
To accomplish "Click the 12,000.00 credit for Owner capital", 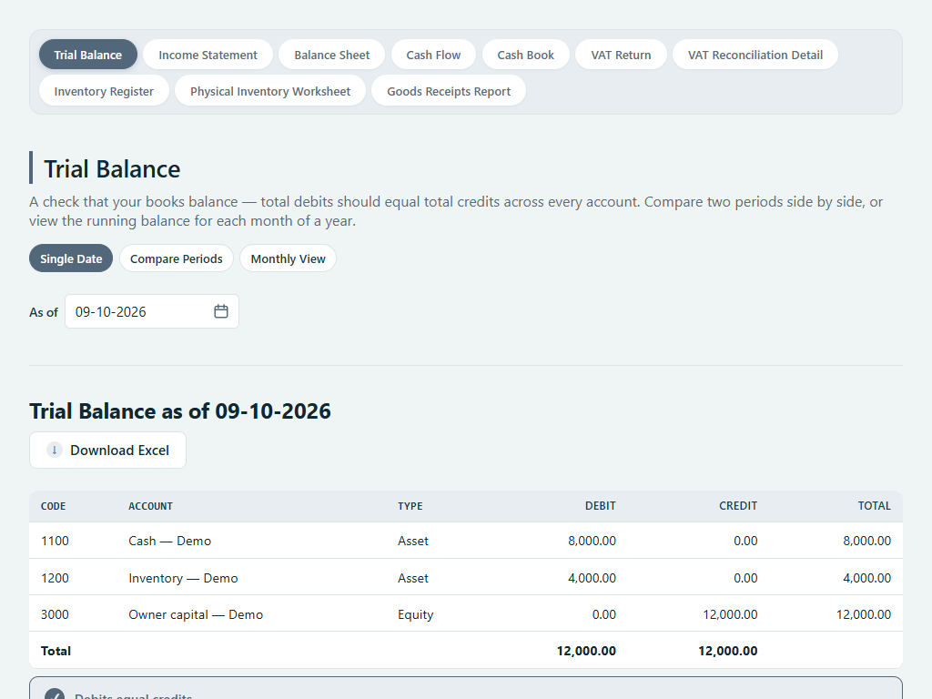I will tap(730, 614).
